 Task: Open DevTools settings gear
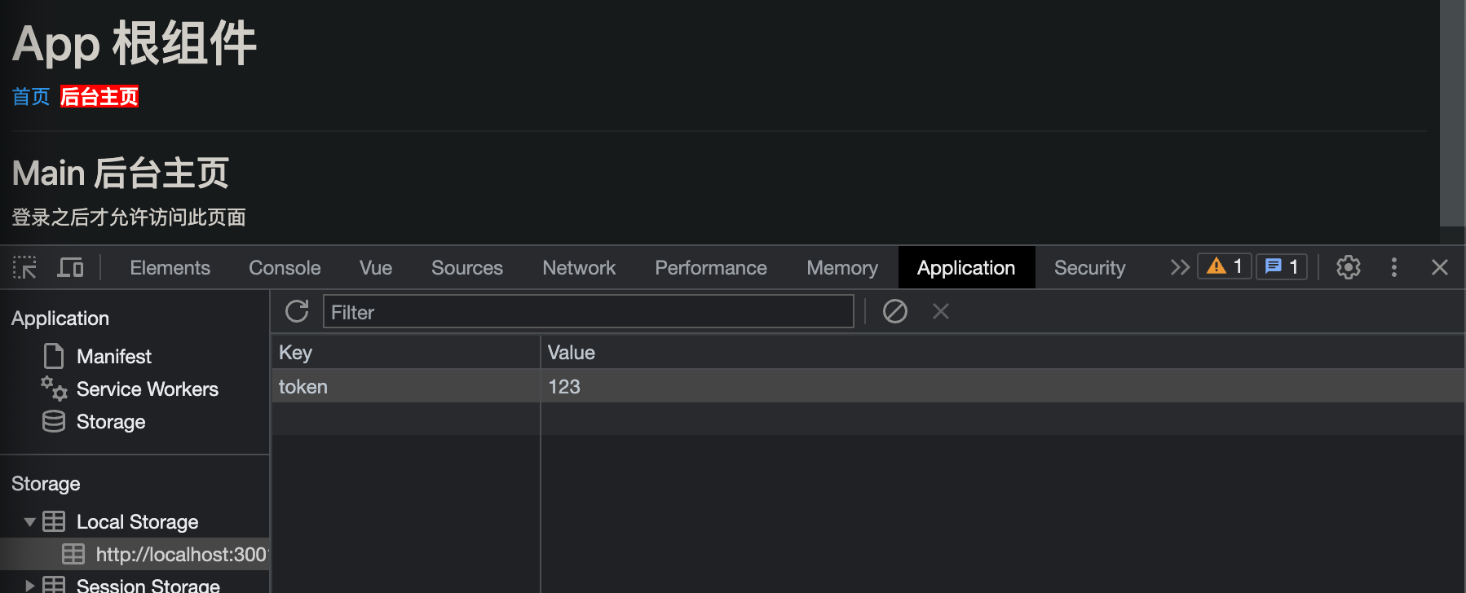pyautogui.click(x=1348, y=267)
